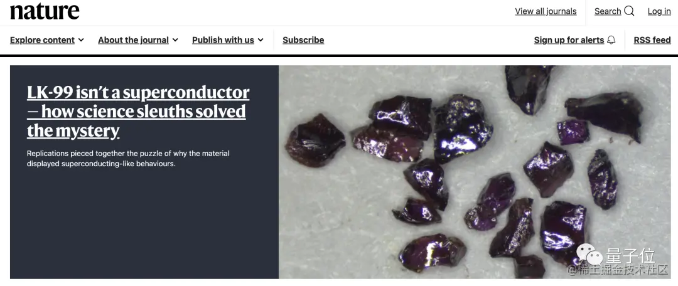This screenshot has width=678, height=286.
Task: Expand the Publish with us chevron
Action: coord(261,40)
